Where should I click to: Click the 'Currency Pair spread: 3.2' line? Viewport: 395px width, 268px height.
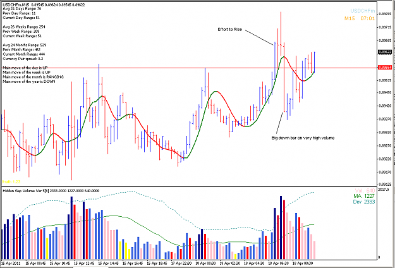(23, 58)
